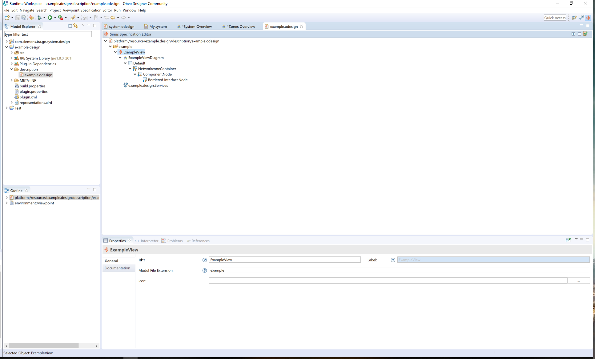595x359 pixels.
Task: Click the Next Annotation toolbar icon
Action: coord(85,18)
